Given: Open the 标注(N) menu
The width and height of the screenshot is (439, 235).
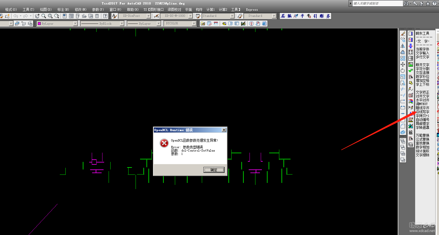Looking at the screenshot, I should pyautogui.click(x=63, y=10).
